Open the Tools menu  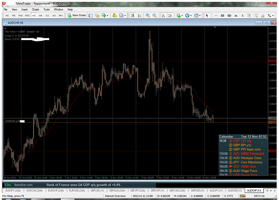tap(46, 9)
